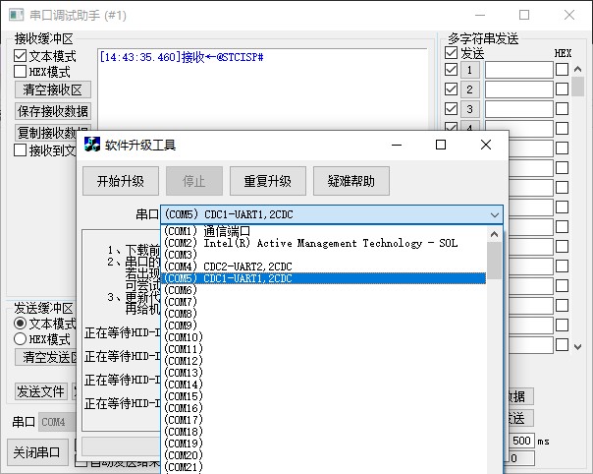The image size is (593, 474).
Task: Enable HEX checkbox for string row 1
Action: click(562, 70)
